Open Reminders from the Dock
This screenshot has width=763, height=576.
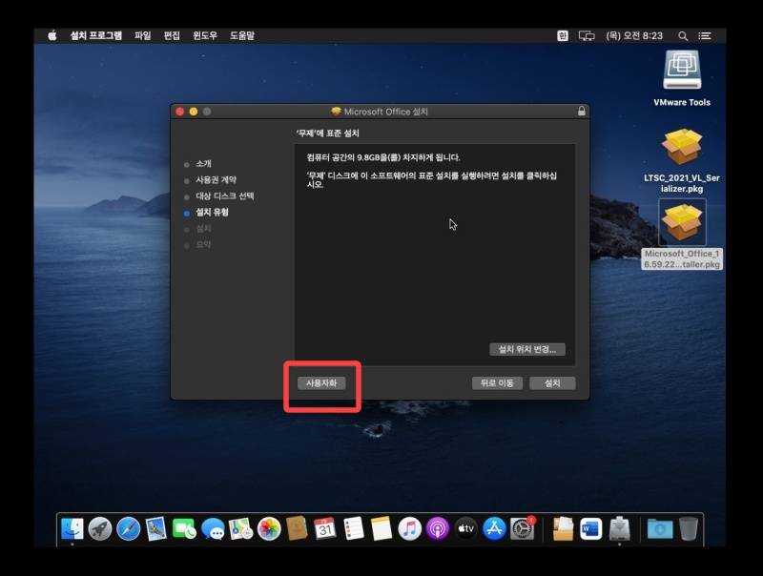353,529
